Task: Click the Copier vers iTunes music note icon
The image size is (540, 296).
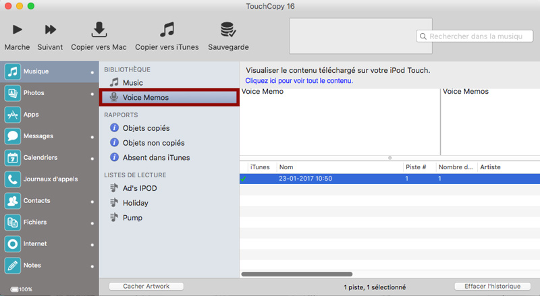Action: pos(167,30)
